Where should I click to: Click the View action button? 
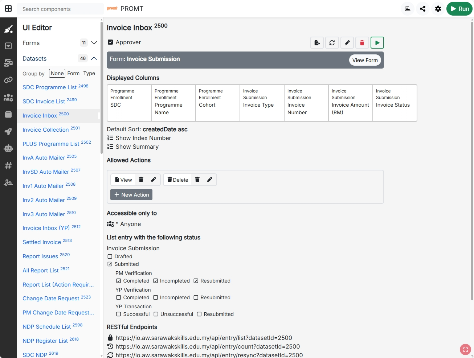coord(123,180)
